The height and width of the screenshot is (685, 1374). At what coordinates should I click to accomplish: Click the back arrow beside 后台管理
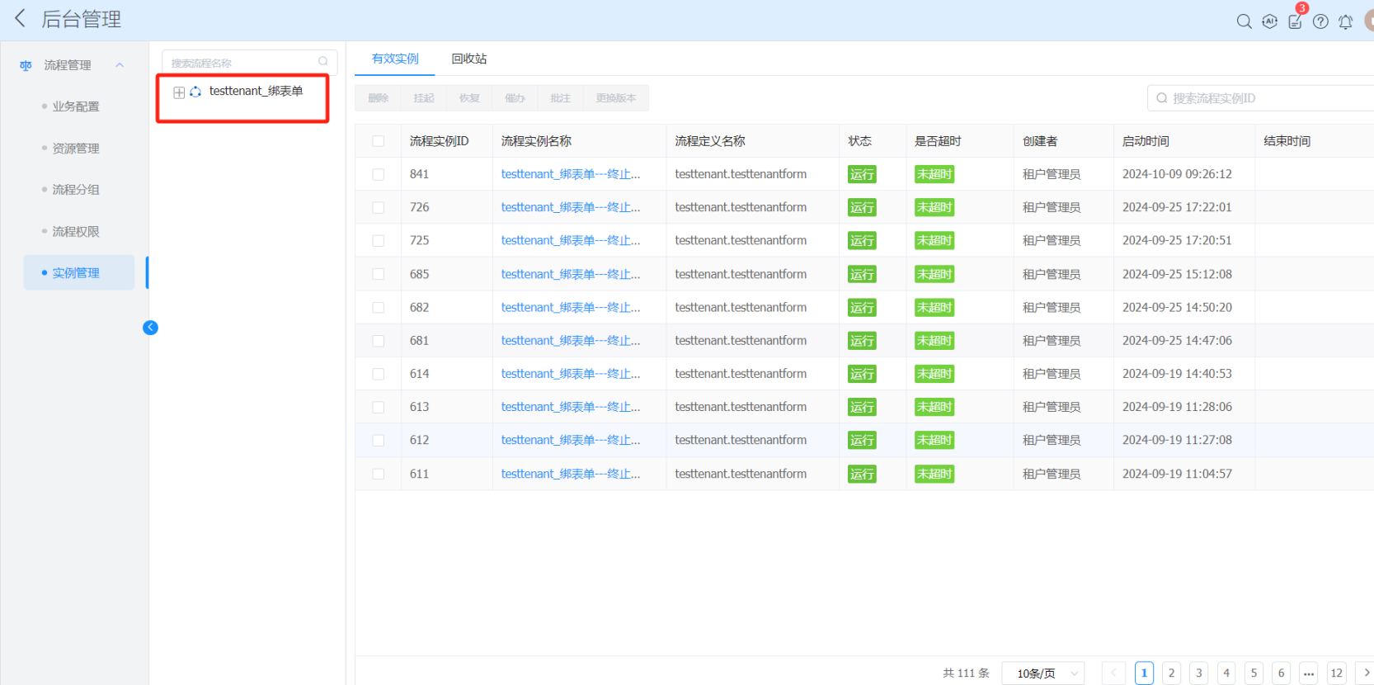[x=21, y=18]
